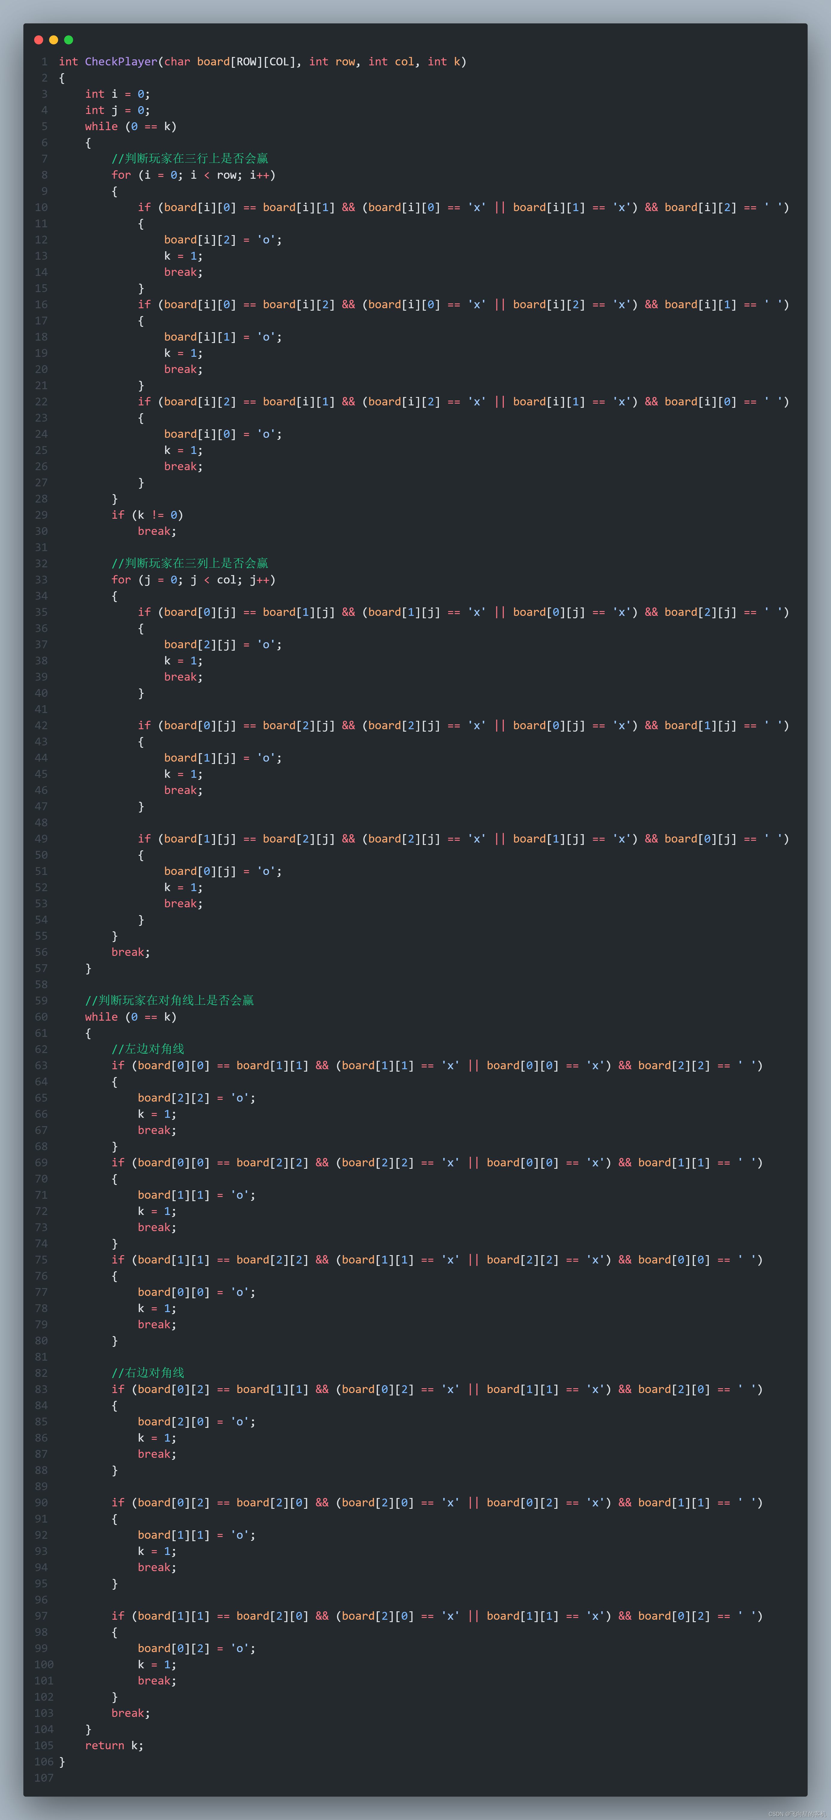Click line number 83 in the gutter
The width and height of the screenshot is (831, 1820).
coord(41,1389)
